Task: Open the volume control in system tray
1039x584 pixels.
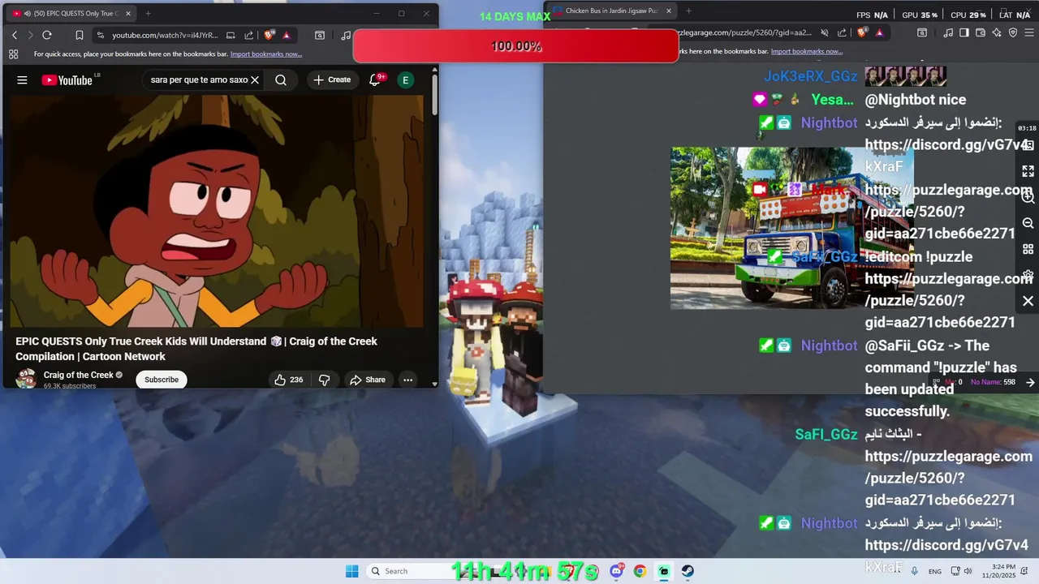Action: pyautogui.click(x=968, y=571)
